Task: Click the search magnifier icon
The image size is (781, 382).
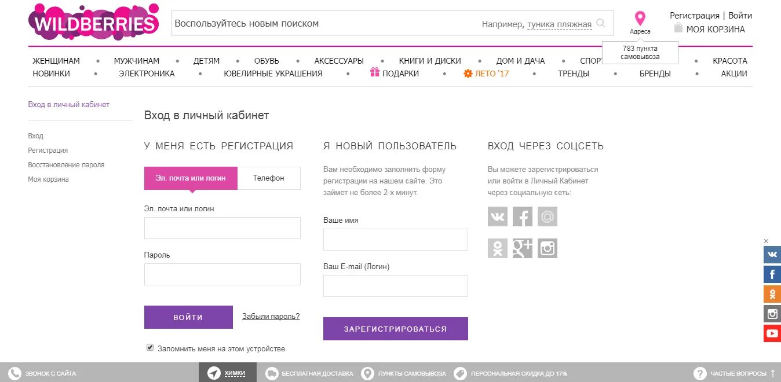Action: tap(601, 23)
